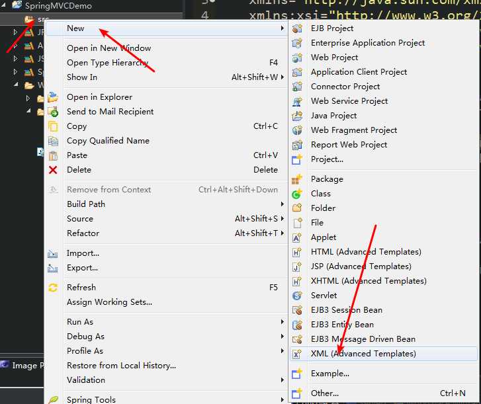The height and width of the screenshot is (404, 481).
Task: Expand the Debug As submenu arrow
Action: click(282, 337)
